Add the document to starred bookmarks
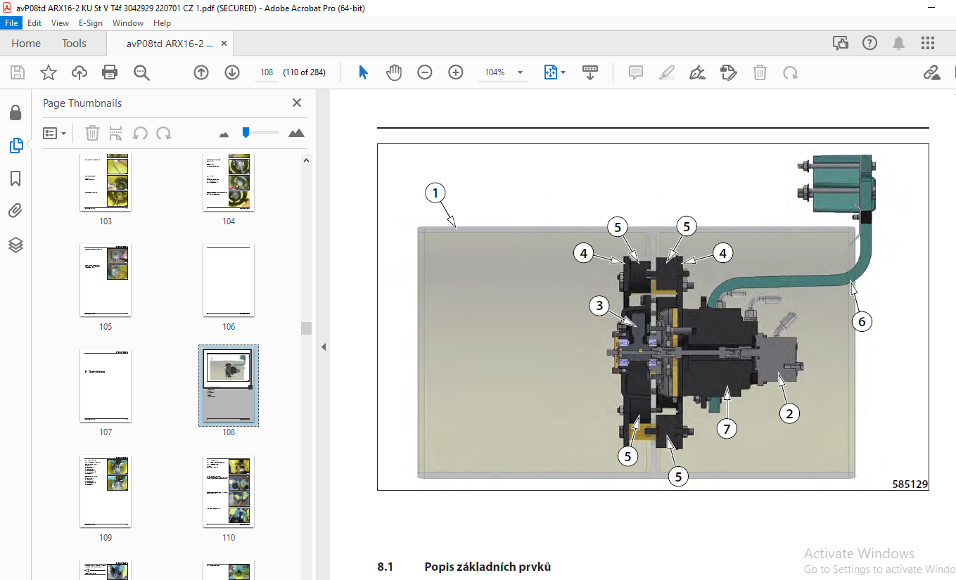 pyautogui.click(x=48, y=72)
